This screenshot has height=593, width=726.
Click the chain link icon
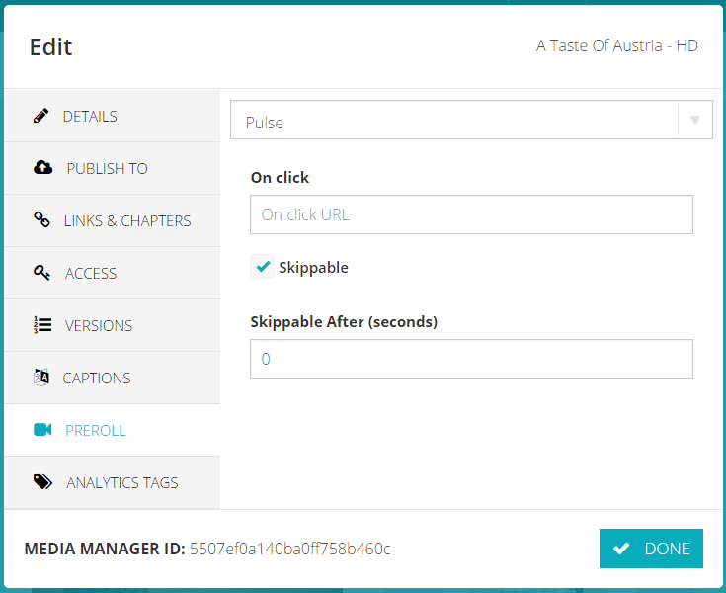(42, 220)
